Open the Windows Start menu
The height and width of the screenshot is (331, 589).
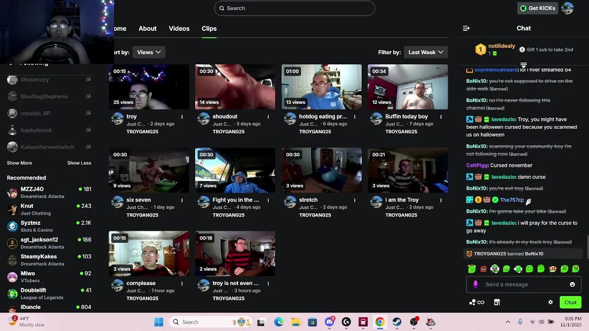point(159,322)
